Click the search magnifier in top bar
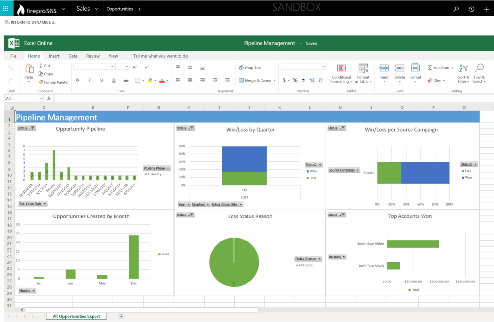This screenshot has height=322, width=494. [x=456, y=9]
